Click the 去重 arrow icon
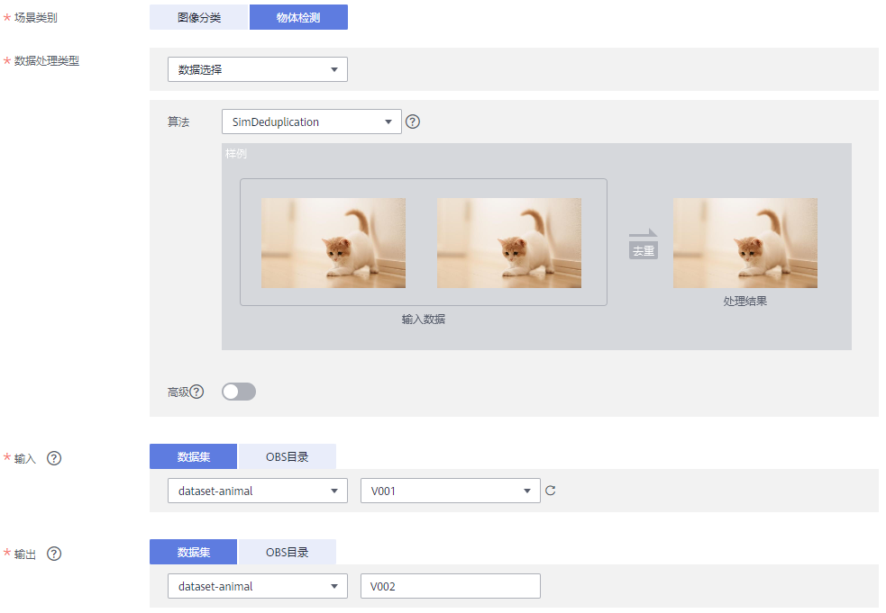 tap(644, 244)
